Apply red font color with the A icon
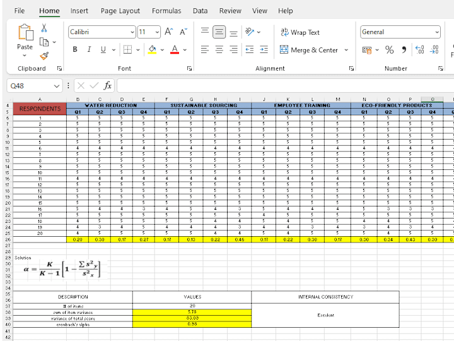The height and width of the screenshot is (341, 454). (174, 50)
